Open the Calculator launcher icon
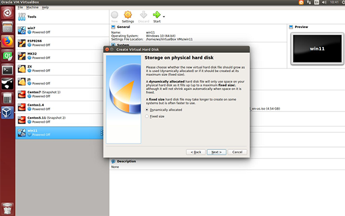This screenshot has height=216, width=345. pyautogui.click(x=7, y=98)
